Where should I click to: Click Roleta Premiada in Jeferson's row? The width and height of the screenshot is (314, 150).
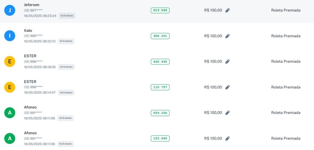(285, 10)
